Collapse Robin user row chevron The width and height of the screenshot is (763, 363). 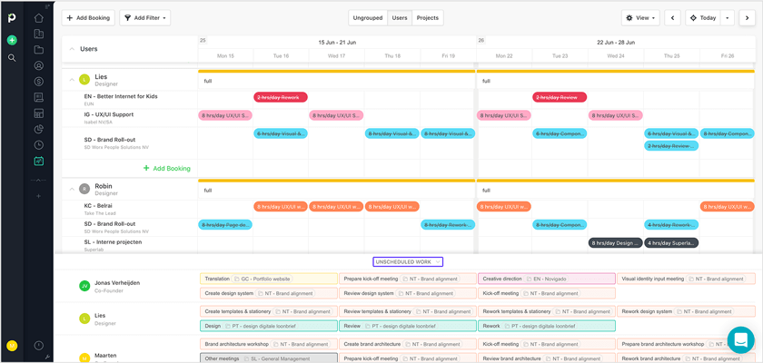click(72, 189)
